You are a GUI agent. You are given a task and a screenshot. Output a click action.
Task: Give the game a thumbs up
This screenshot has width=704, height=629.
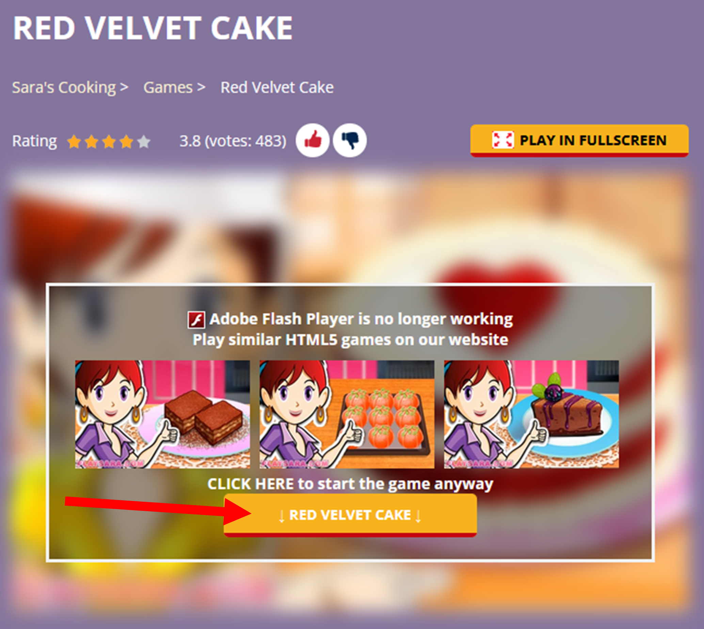point(312,140)
